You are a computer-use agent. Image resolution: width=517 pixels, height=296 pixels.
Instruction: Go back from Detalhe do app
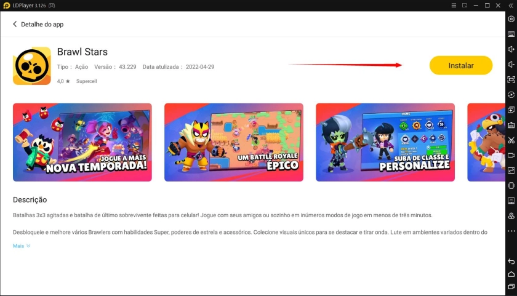(x=15, y=25)
